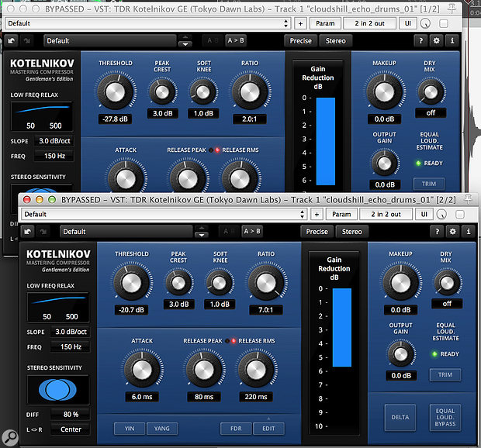
Task: Click the Threshold knob in front window
Action: pos(132,283)
